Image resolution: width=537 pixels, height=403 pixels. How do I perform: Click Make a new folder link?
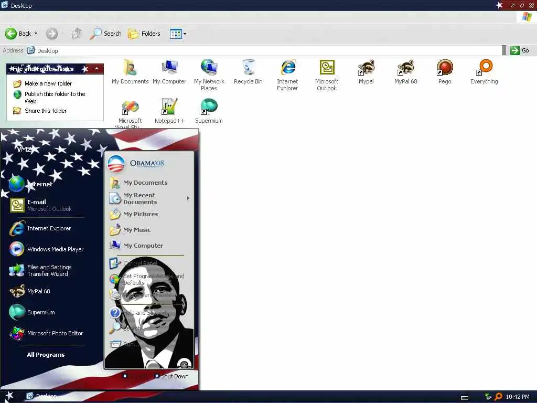click(48, 83)
